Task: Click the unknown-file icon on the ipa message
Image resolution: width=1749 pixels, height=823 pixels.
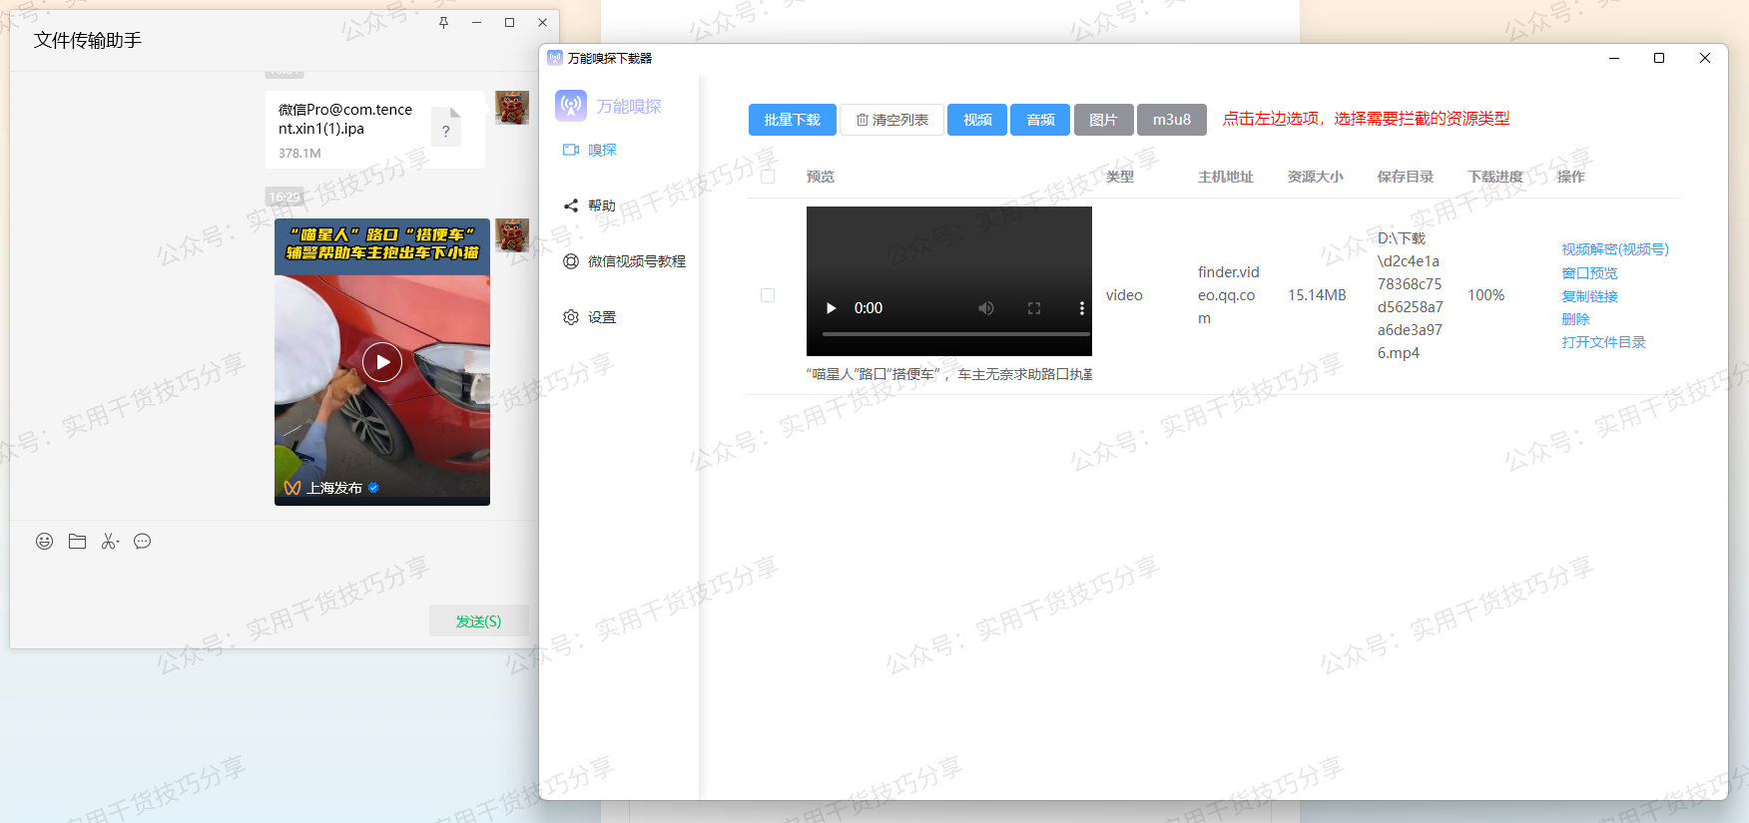Action: click(x=446, y=127)
